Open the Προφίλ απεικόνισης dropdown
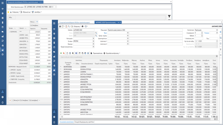Viewport: 223px width, 125px height. click(x=93, y=47)
